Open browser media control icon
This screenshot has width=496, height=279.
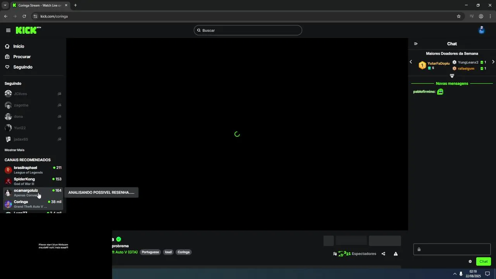coord(472,16)
